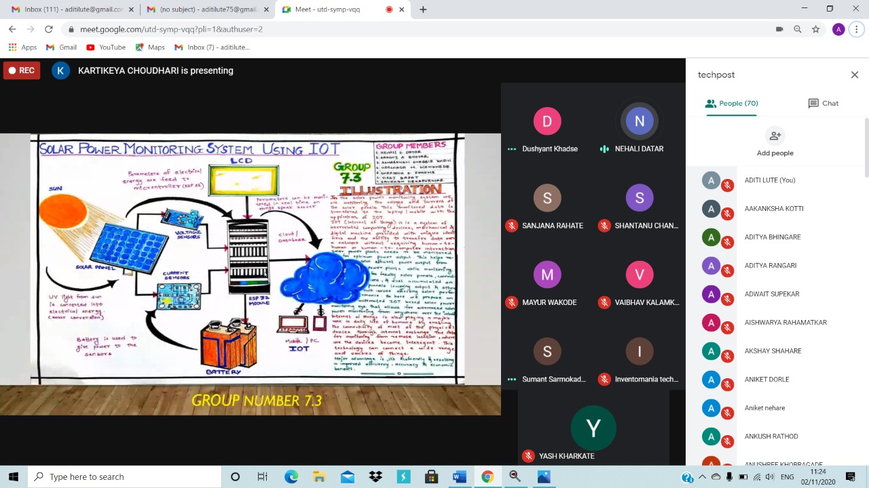
Task: Select AISHWARYA RAHAMATKAR in the people list
Action: click(x=775, y=323)
